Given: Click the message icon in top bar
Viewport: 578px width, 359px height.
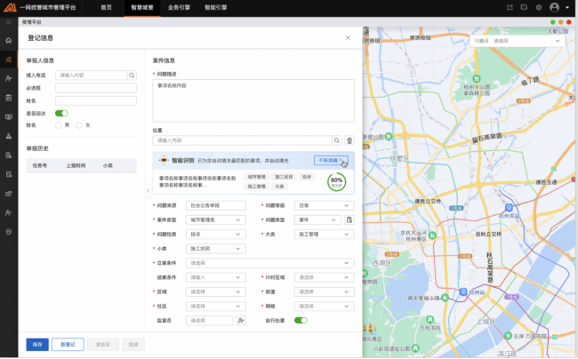Looking at the screenshot, I should (x=524, y=7).
